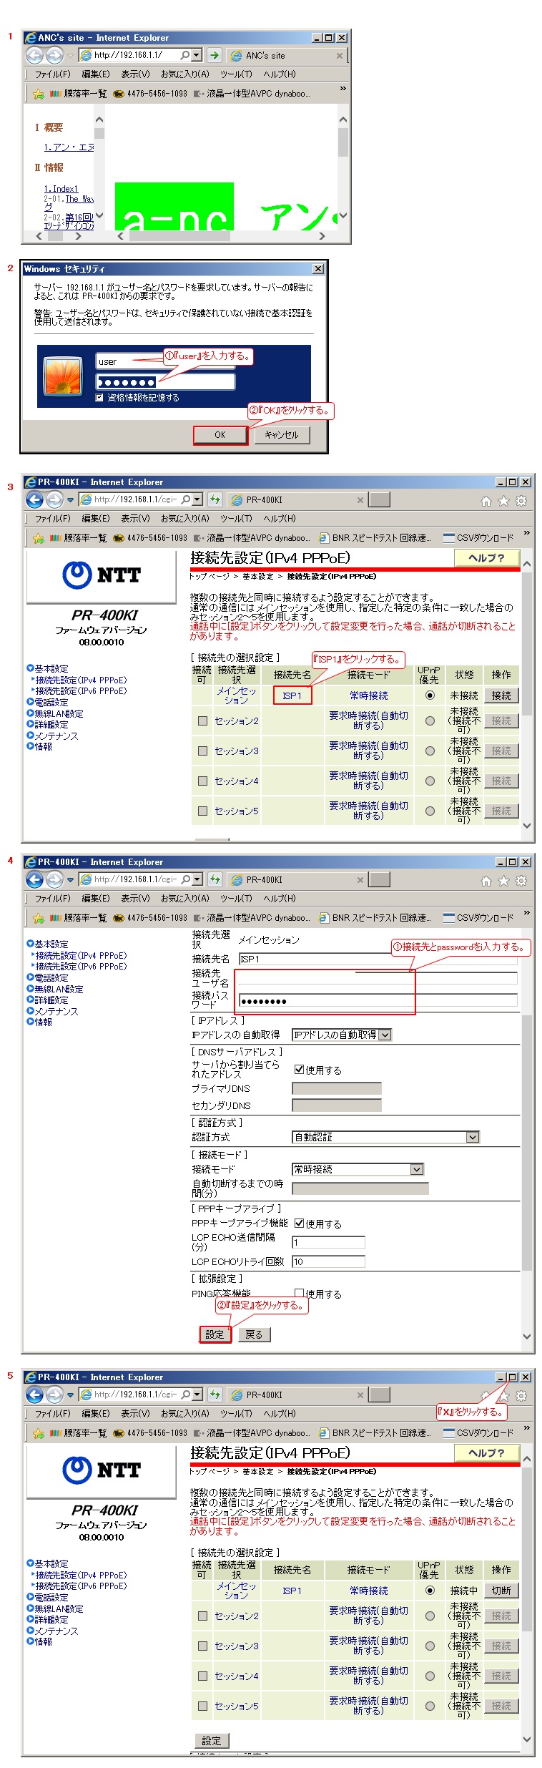Screen dimensions: 542x1768
Task: Open the gear tools icon in the screenshot 4 window
Action: (x=521, y=881)
